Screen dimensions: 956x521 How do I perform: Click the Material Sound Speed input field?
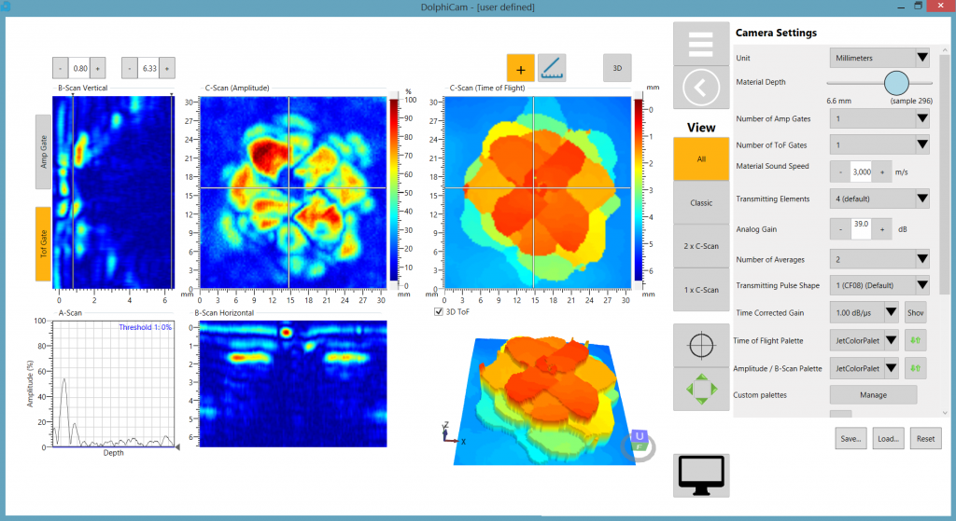862,172
